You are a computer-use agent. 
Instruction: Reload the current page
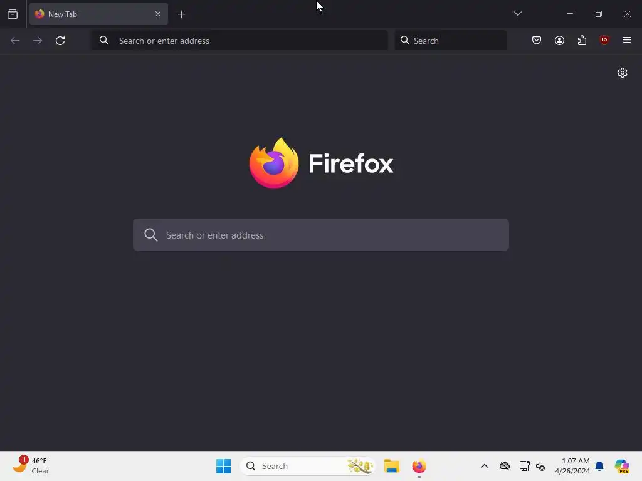(60, 41)
